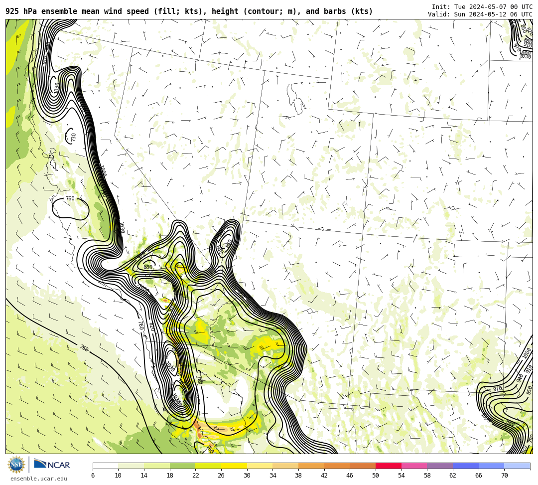538x485 pixels.
Task: Select the Valid time text
Action: [x=480, y=14]
